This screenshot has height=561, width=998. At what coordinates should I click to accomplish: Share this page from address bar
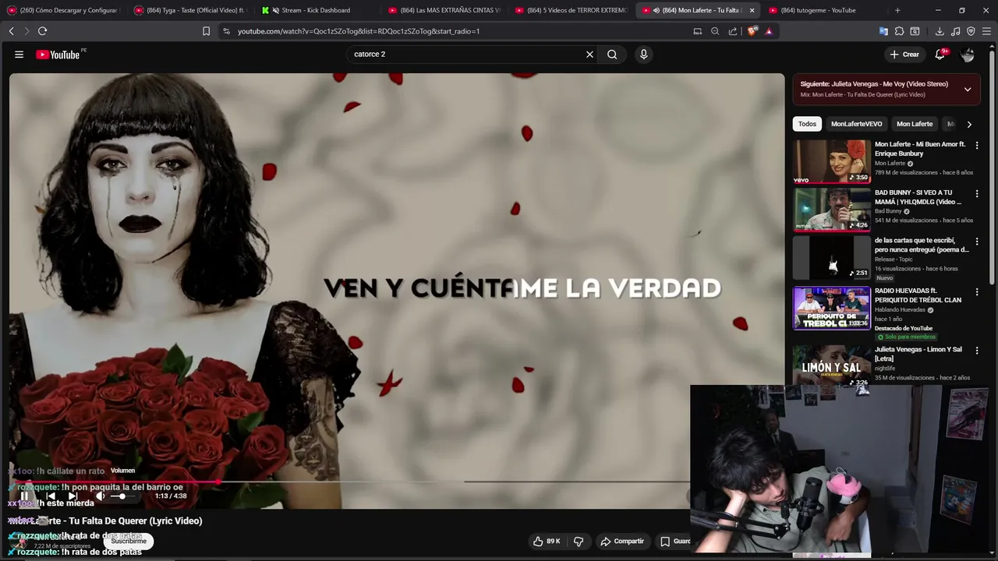(733, 31)
